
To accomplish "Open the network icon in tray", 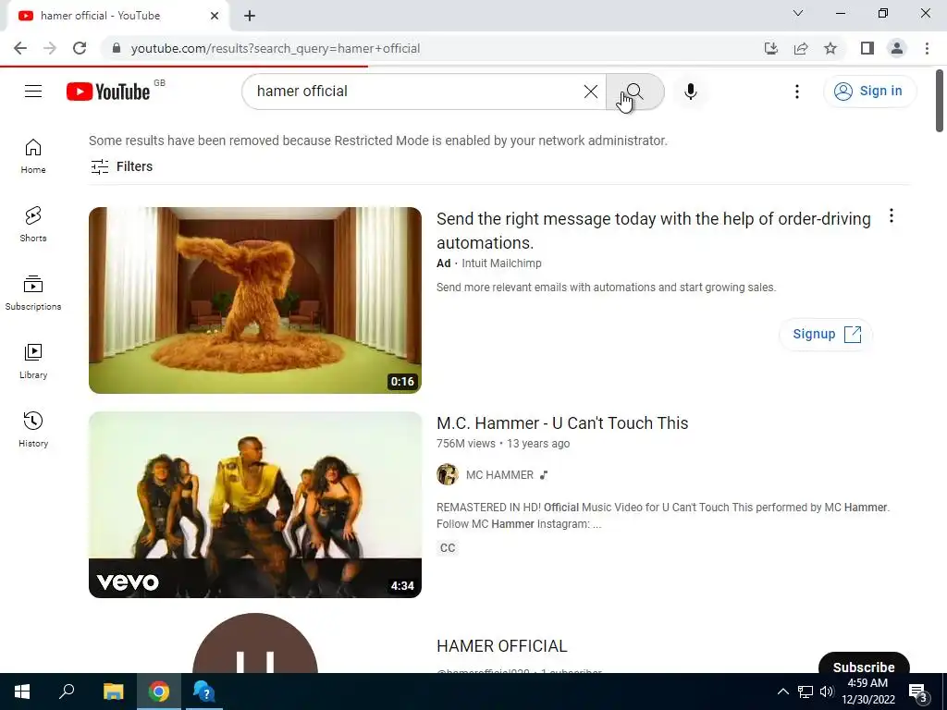I will [806, 692].
